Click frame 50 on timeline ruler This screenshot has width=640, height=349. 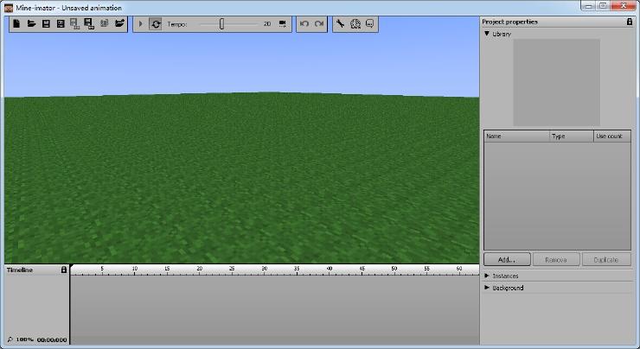(x=394, y=269)
